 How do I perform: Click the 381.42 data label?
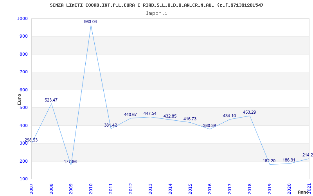tap(110, 125)
